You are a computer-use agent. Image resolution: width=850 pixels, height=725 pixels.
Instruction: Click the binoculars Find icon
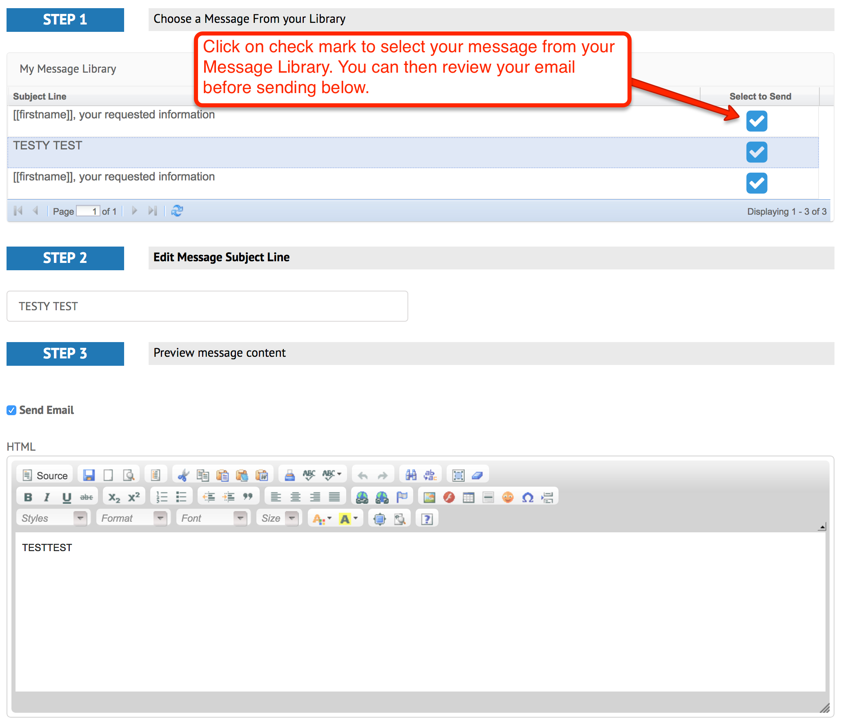pos(411,475)
